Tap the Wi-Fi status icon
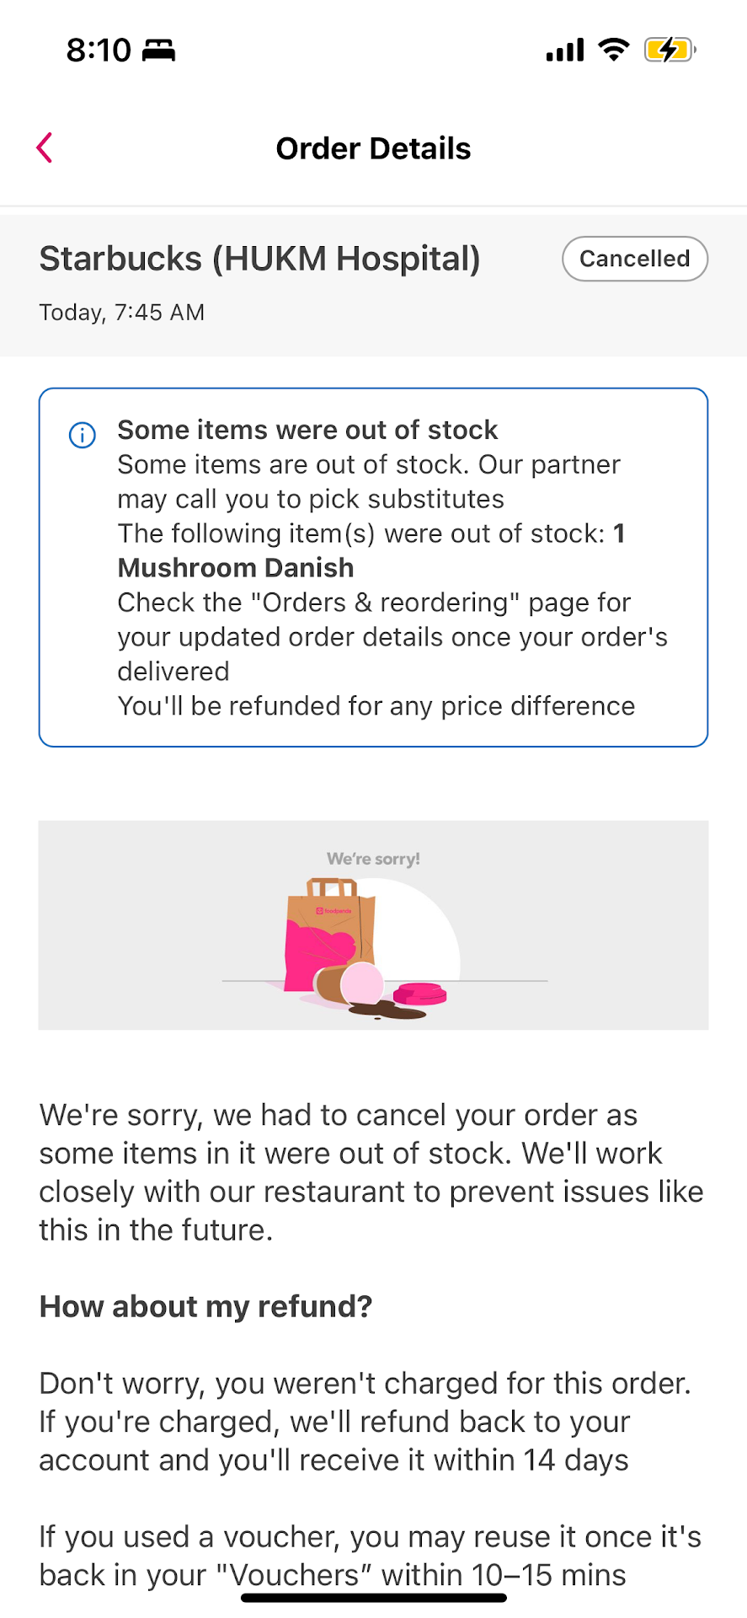The width and height of the screenshot is (747, 1618). point(614,50)
